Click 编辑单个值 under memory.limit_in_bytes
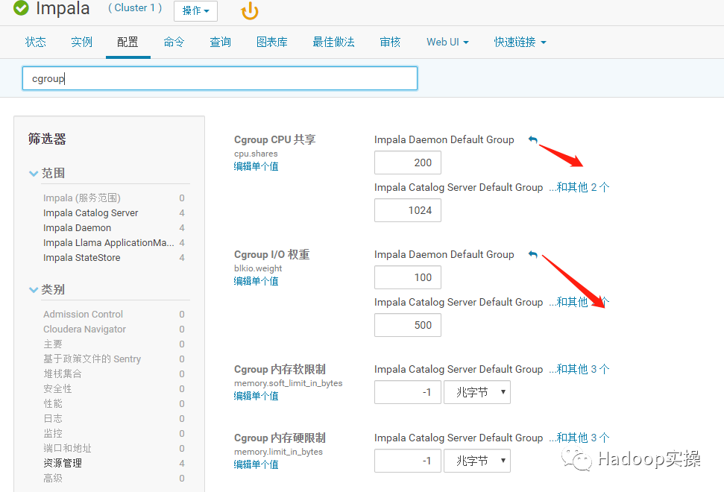Image resolution: width=724 pixels, height=492 pixels. coord(256,464)
